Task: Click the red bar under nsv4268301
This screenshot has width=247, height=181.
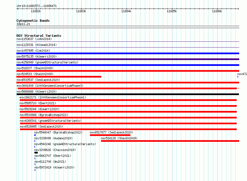Action: tap(128, 123)
